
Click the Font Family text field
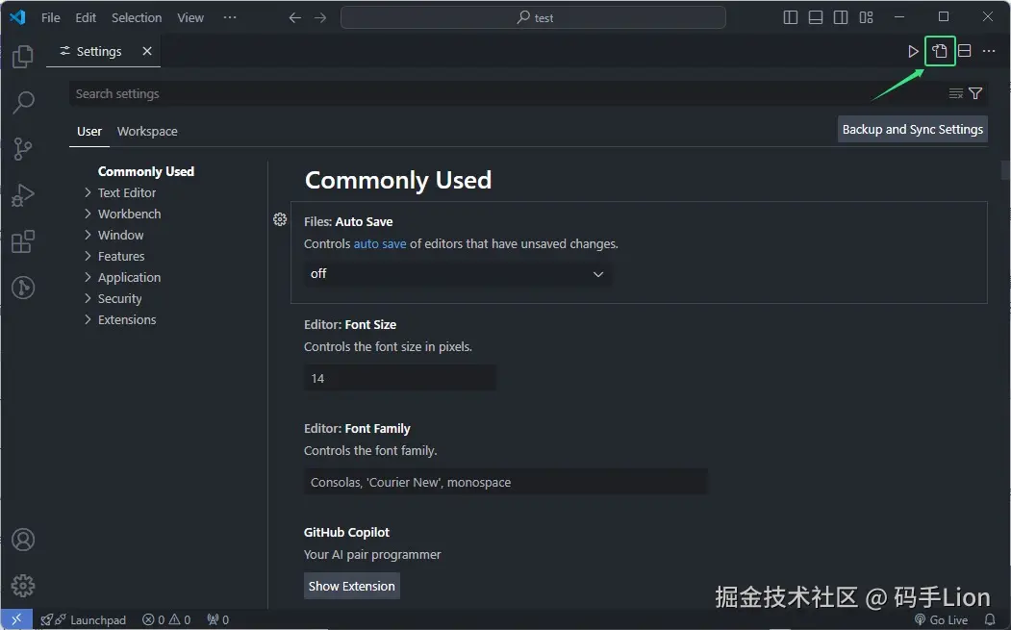(x=506, y=482)
